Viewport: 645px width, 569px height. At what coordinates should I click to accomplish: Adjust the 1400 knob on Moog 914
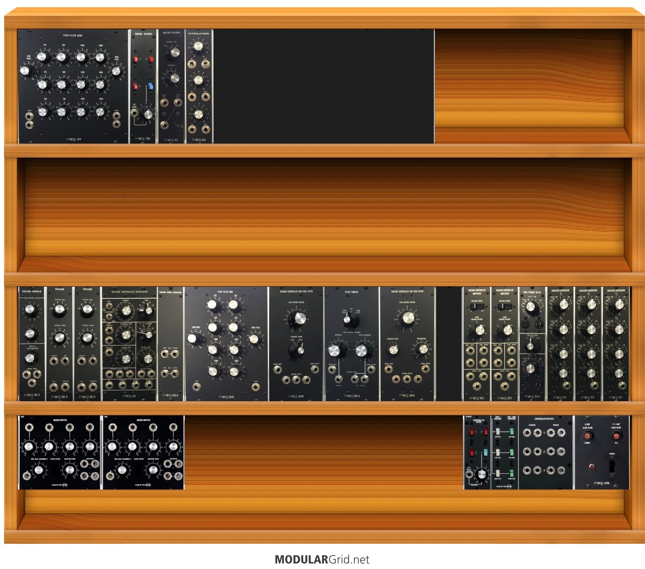point(81,84)
